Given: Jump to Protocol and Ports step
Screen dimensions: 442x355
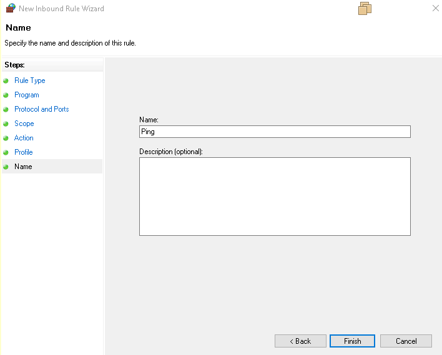Looking at the screenshot, I should 42,109.
